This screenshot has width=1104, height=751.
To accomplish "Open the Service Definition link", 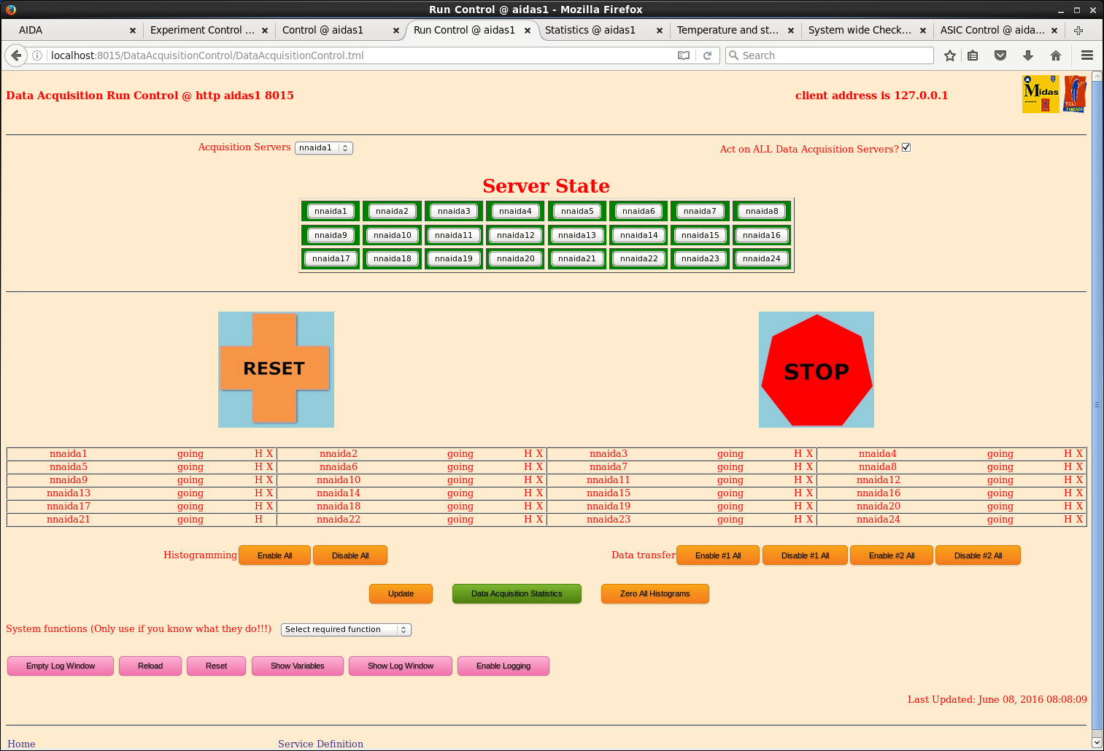I will pos(320,744).
